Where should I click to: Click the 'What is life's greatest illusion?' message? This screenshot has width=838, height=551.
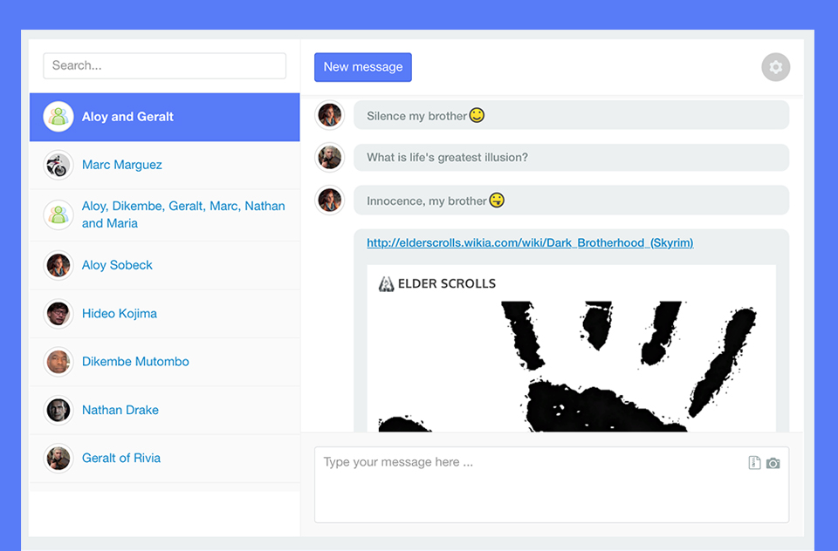point(571,158)
